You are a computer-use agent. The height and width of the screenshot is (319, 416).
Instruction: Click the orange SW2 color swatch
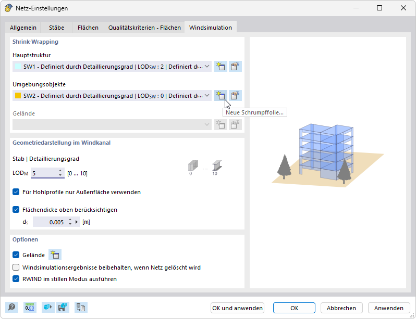pyautogui.click(x=18, y=96)
